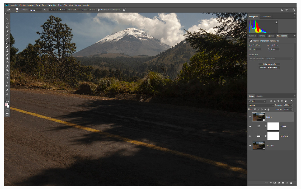Select the Zoom tool in toolbar

click(7, 94)
